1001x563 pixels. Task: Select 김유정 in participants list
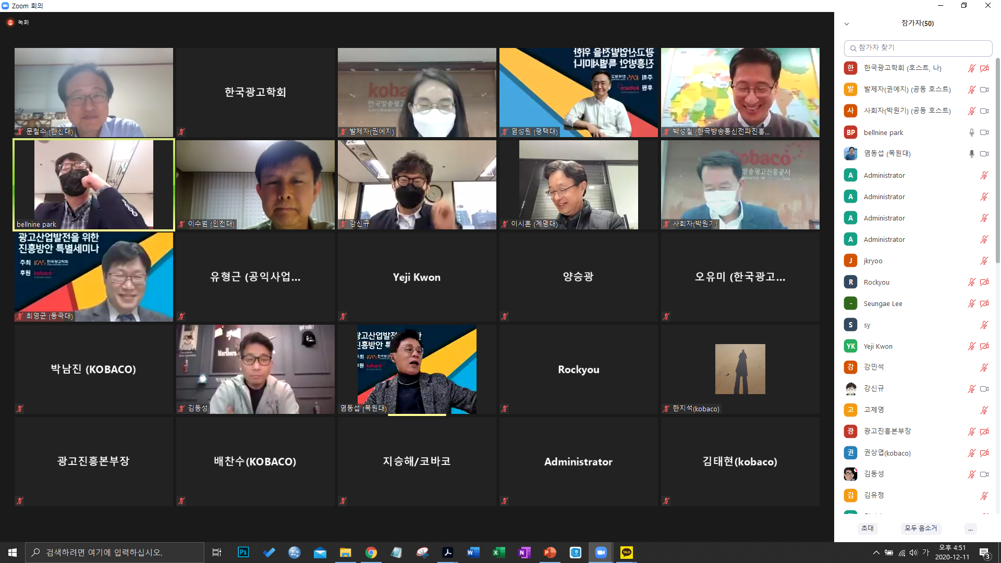point(918,495)
